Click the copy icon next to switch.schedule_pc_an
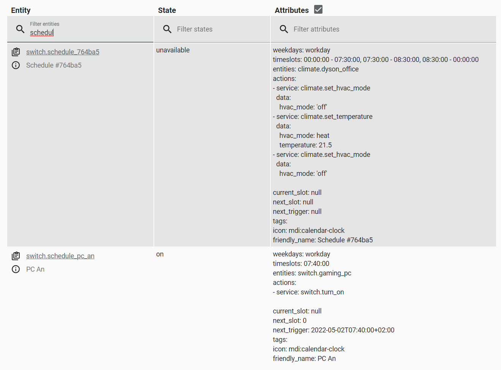This screenshot has width=501, height=370. (x=16, y=256)
